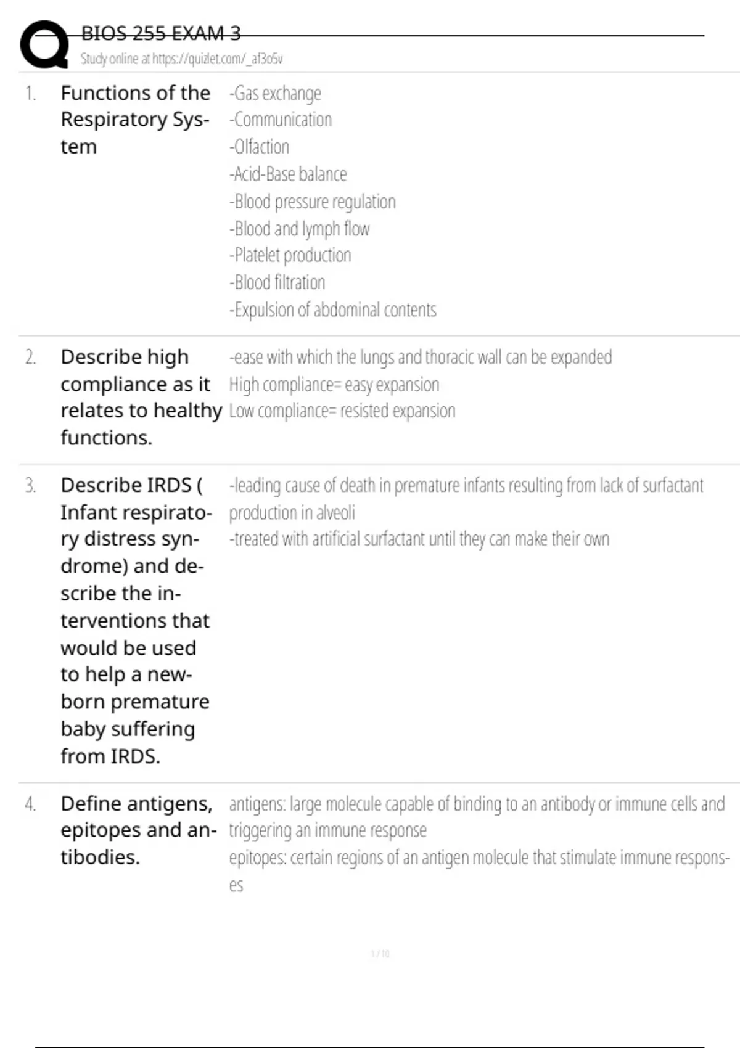Click the Describe IRDS question term
This screenshot has height=1048, width=740.
[136, 620]
